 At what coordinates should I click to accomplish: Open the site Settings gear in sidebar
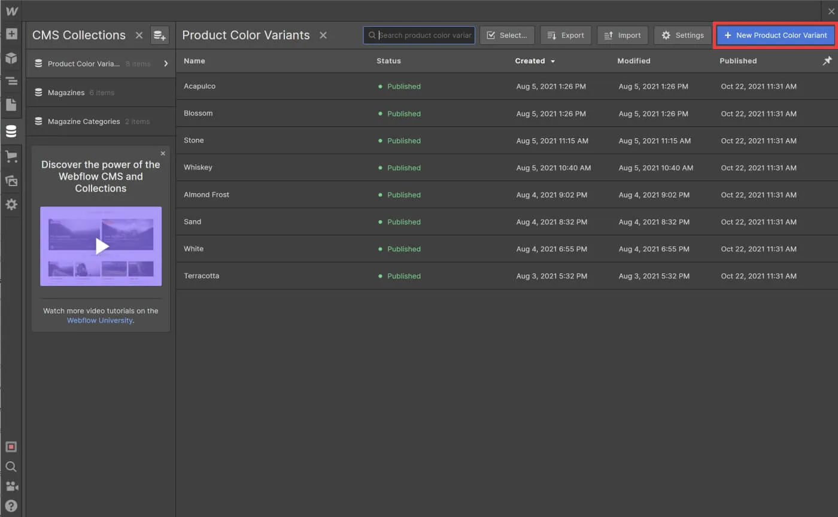click(x=11, y=205)
